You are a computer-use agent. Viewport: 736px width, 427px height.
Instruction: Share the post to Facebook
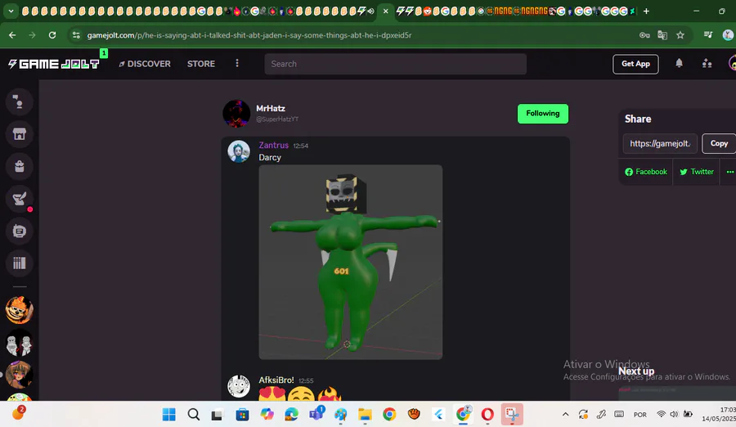[x=646, y=172]
